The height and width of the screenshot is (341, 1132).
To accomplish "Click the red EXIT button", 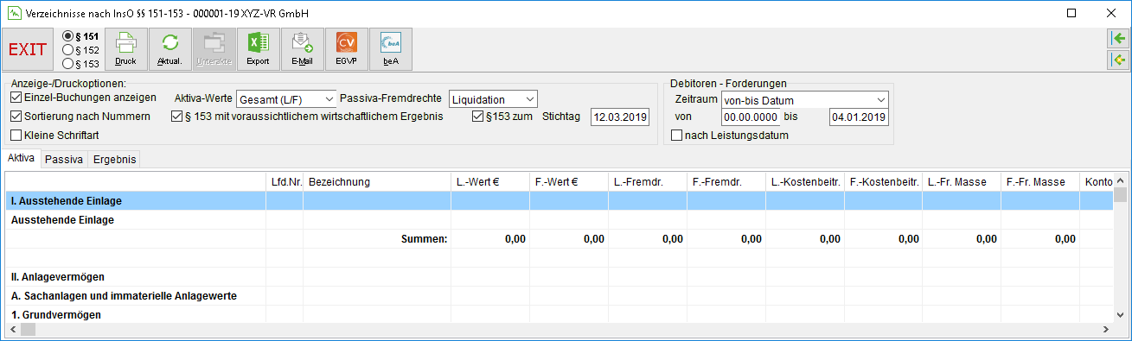I will click(29, 49).
